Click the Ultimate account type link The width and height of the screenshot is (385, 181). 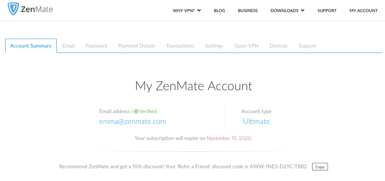pyautogui.click(x=256, y=122)
